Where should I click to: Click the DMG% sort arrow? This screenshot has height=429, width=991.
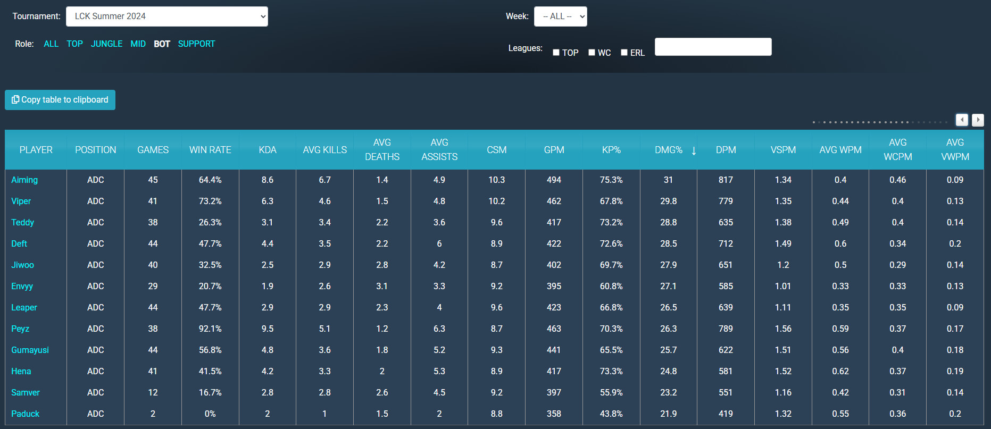tap(694, 150)
